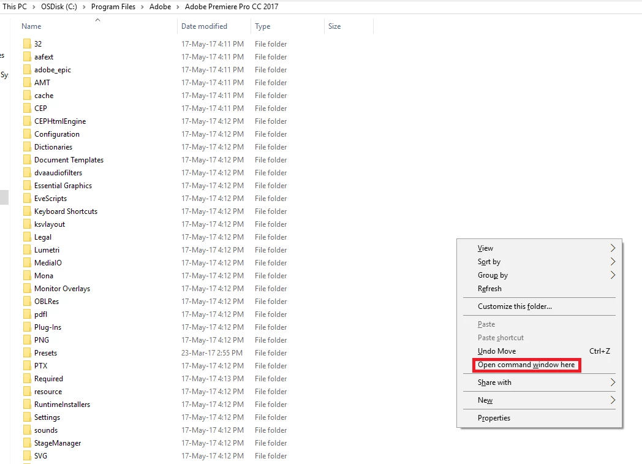The height and width of the screenshot is (464, 642).
Task: Click the folder icon for 32
Action: [x=27, y=44]
